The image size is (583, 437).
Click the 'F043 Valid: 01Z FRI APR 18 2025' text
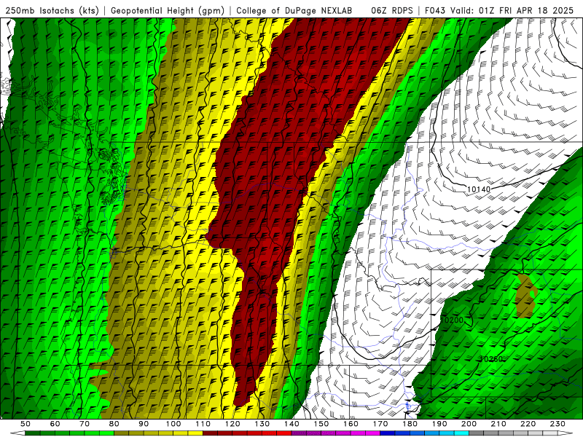tap(499, 10)
